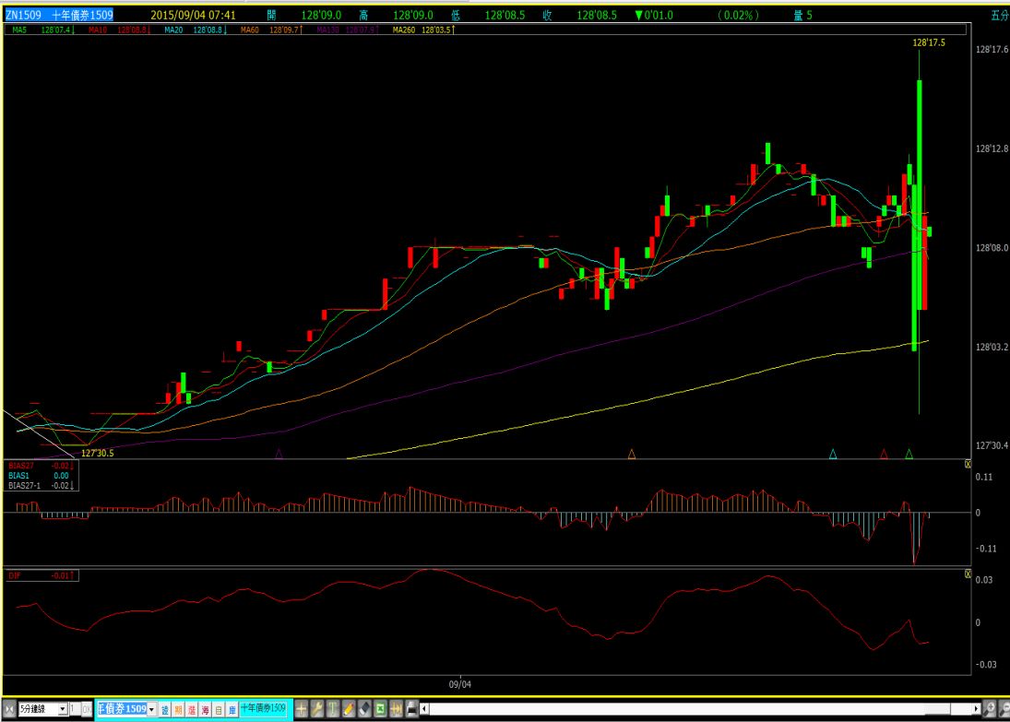1010x722 pixels.
Task: Click the MA5 128'07.4 legend label
Action: (43, 30)
